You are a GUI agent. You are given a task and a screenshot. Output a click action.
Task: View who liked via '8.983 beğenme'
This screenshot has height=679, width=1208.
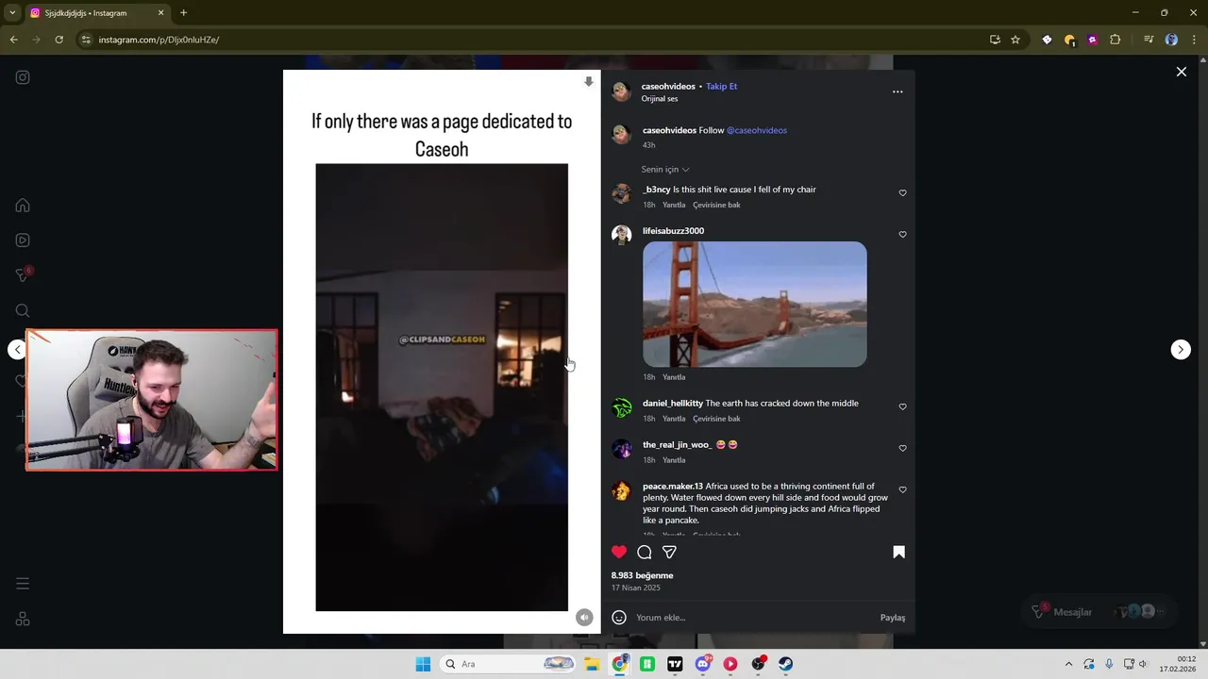point(642,575)
